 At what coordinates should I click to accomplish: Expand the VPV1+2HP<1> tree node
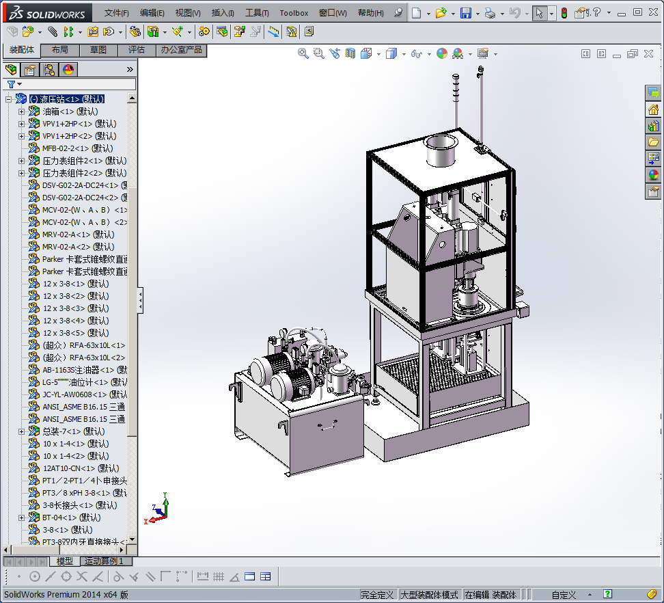21,124
